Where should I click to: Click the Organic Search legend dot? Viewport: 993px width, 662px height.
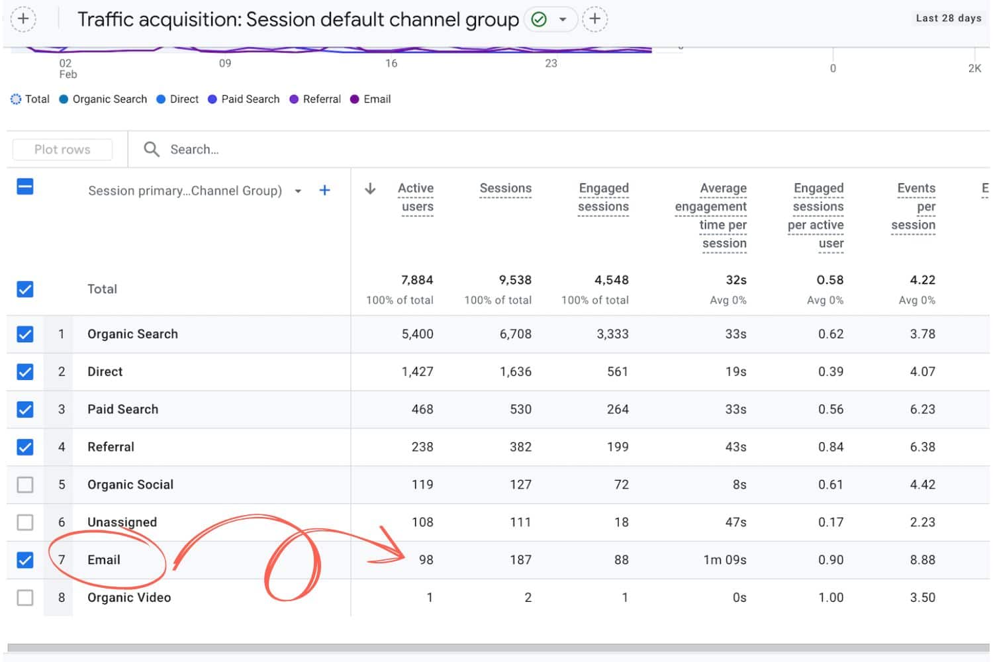[x=64, y=99]
